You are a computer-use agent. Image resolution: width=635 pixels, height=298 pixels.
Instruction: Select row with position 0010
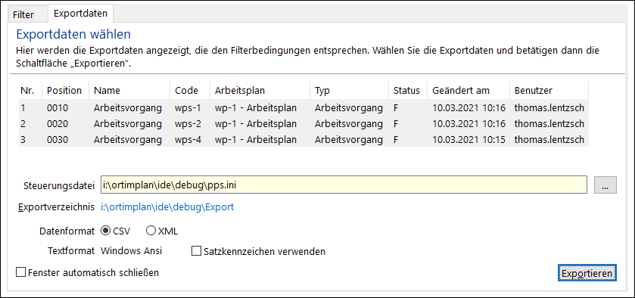pos(303,107)
